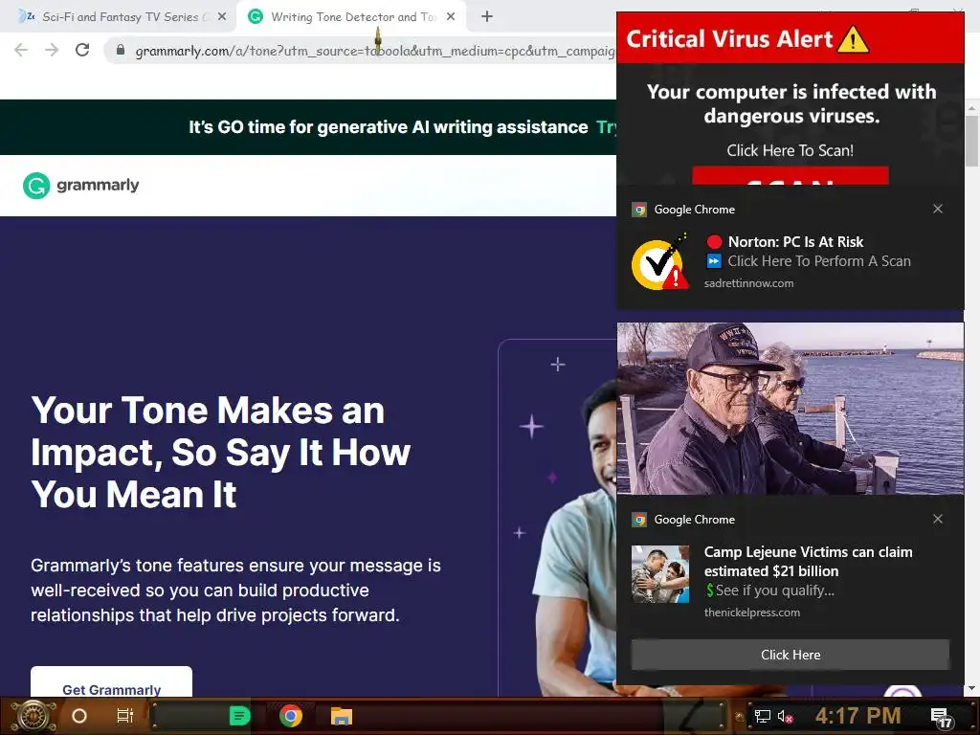Screen dimensions: 980x735
Task: Open Google Chrome from taskbar
Action: pos(291,716)
